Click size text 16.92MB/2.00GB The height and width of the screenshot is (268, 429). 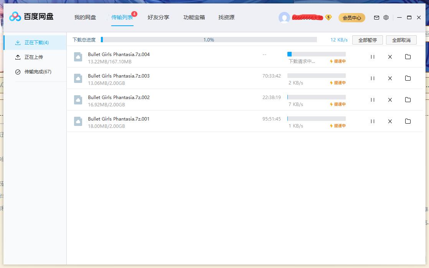click(106, 104)
